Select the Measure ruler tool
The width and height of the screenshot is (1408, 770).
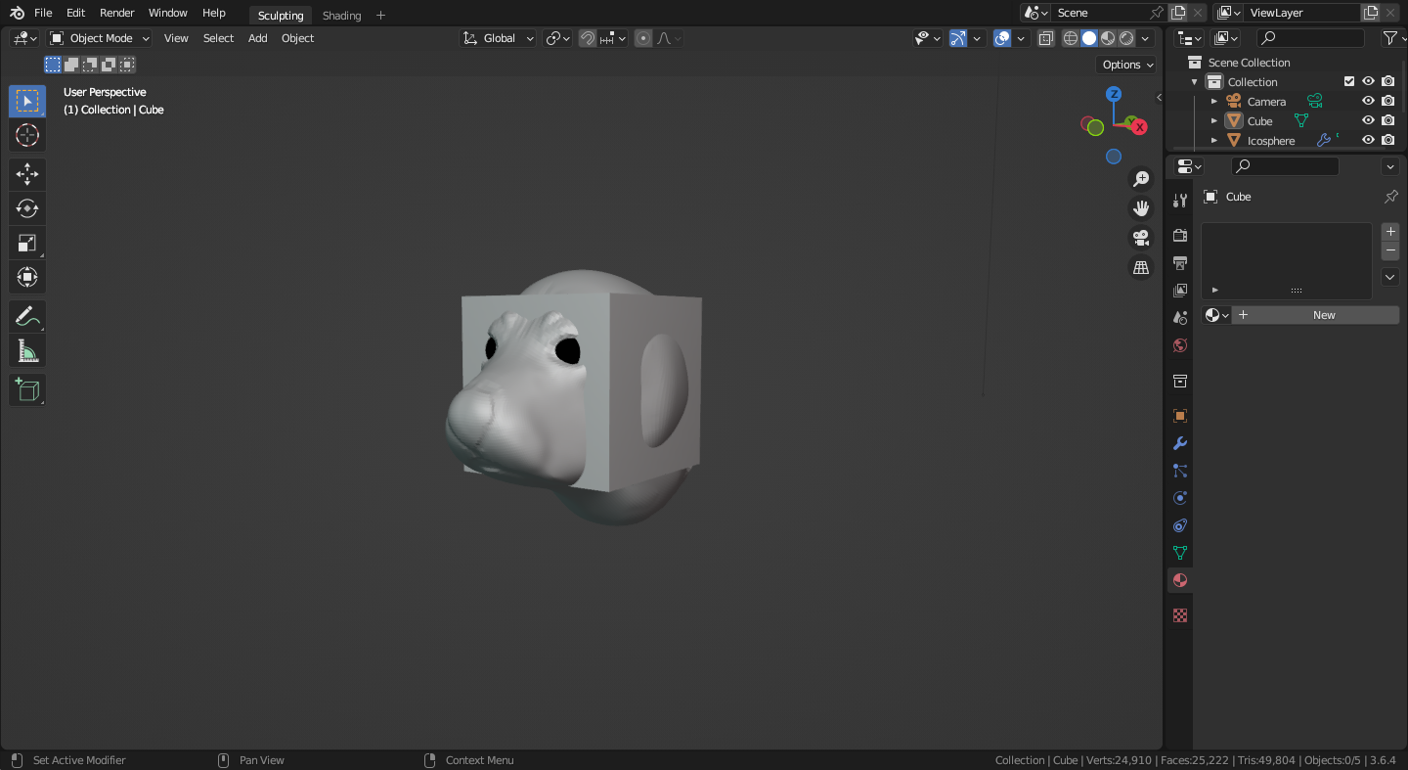pyautogui.click(x=27, y=350)
